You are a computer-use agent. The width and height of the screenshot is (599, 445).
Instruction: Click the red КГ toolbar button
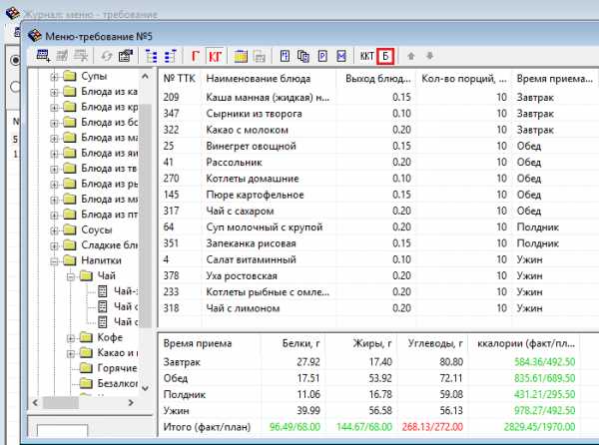[215, 54]
